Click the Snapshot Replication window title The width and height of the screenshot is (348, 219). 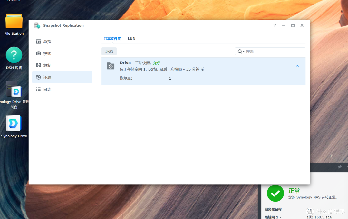(63, 25)
